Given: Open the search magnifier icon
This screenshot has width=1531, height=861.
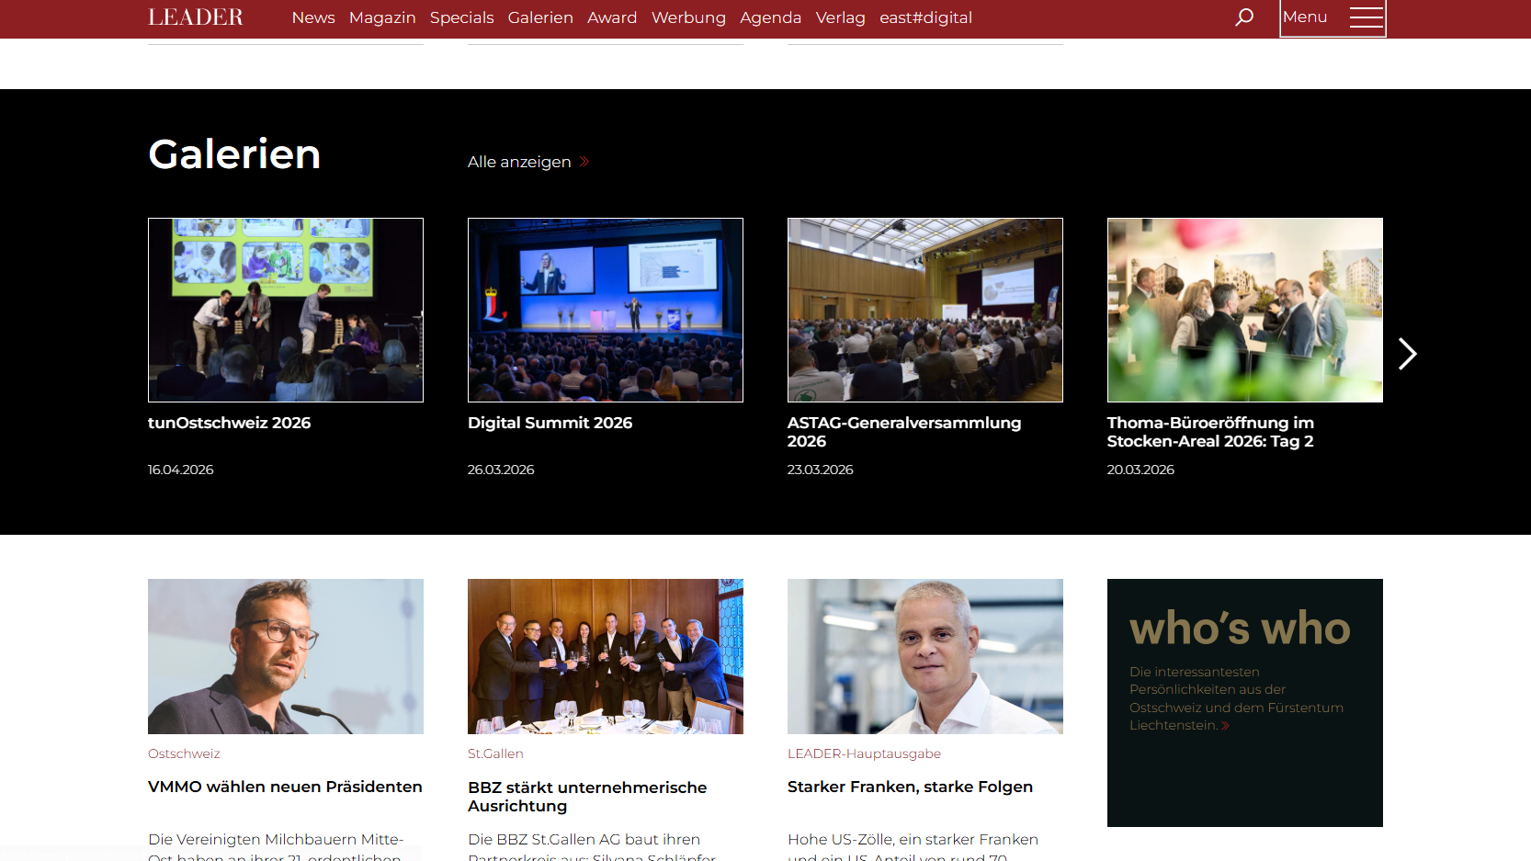Looking at the screenshot, I should tap(1244, 17).
